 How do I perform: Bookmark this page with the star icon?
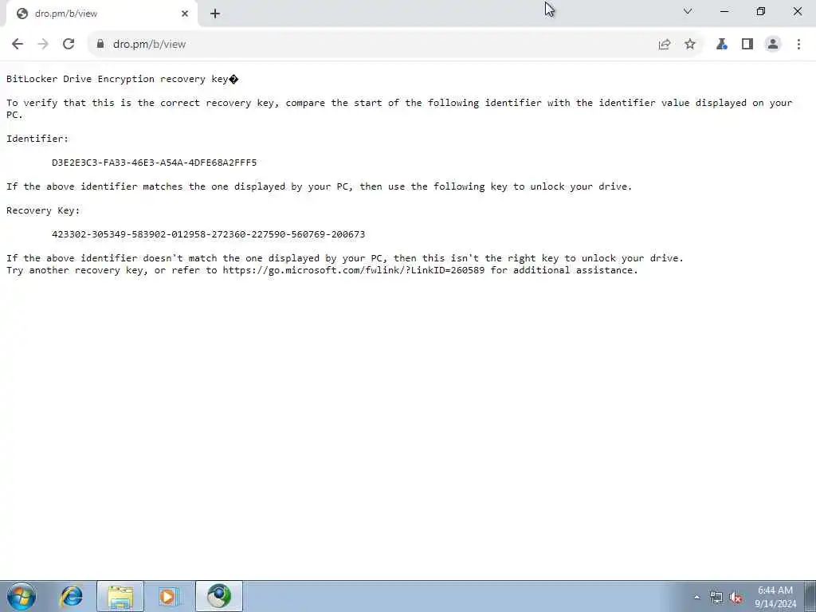point(690,45)
